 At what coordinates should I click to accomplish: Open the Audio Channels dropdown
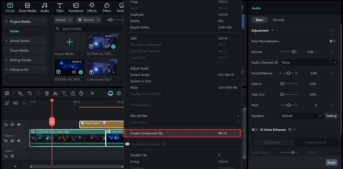309,62
